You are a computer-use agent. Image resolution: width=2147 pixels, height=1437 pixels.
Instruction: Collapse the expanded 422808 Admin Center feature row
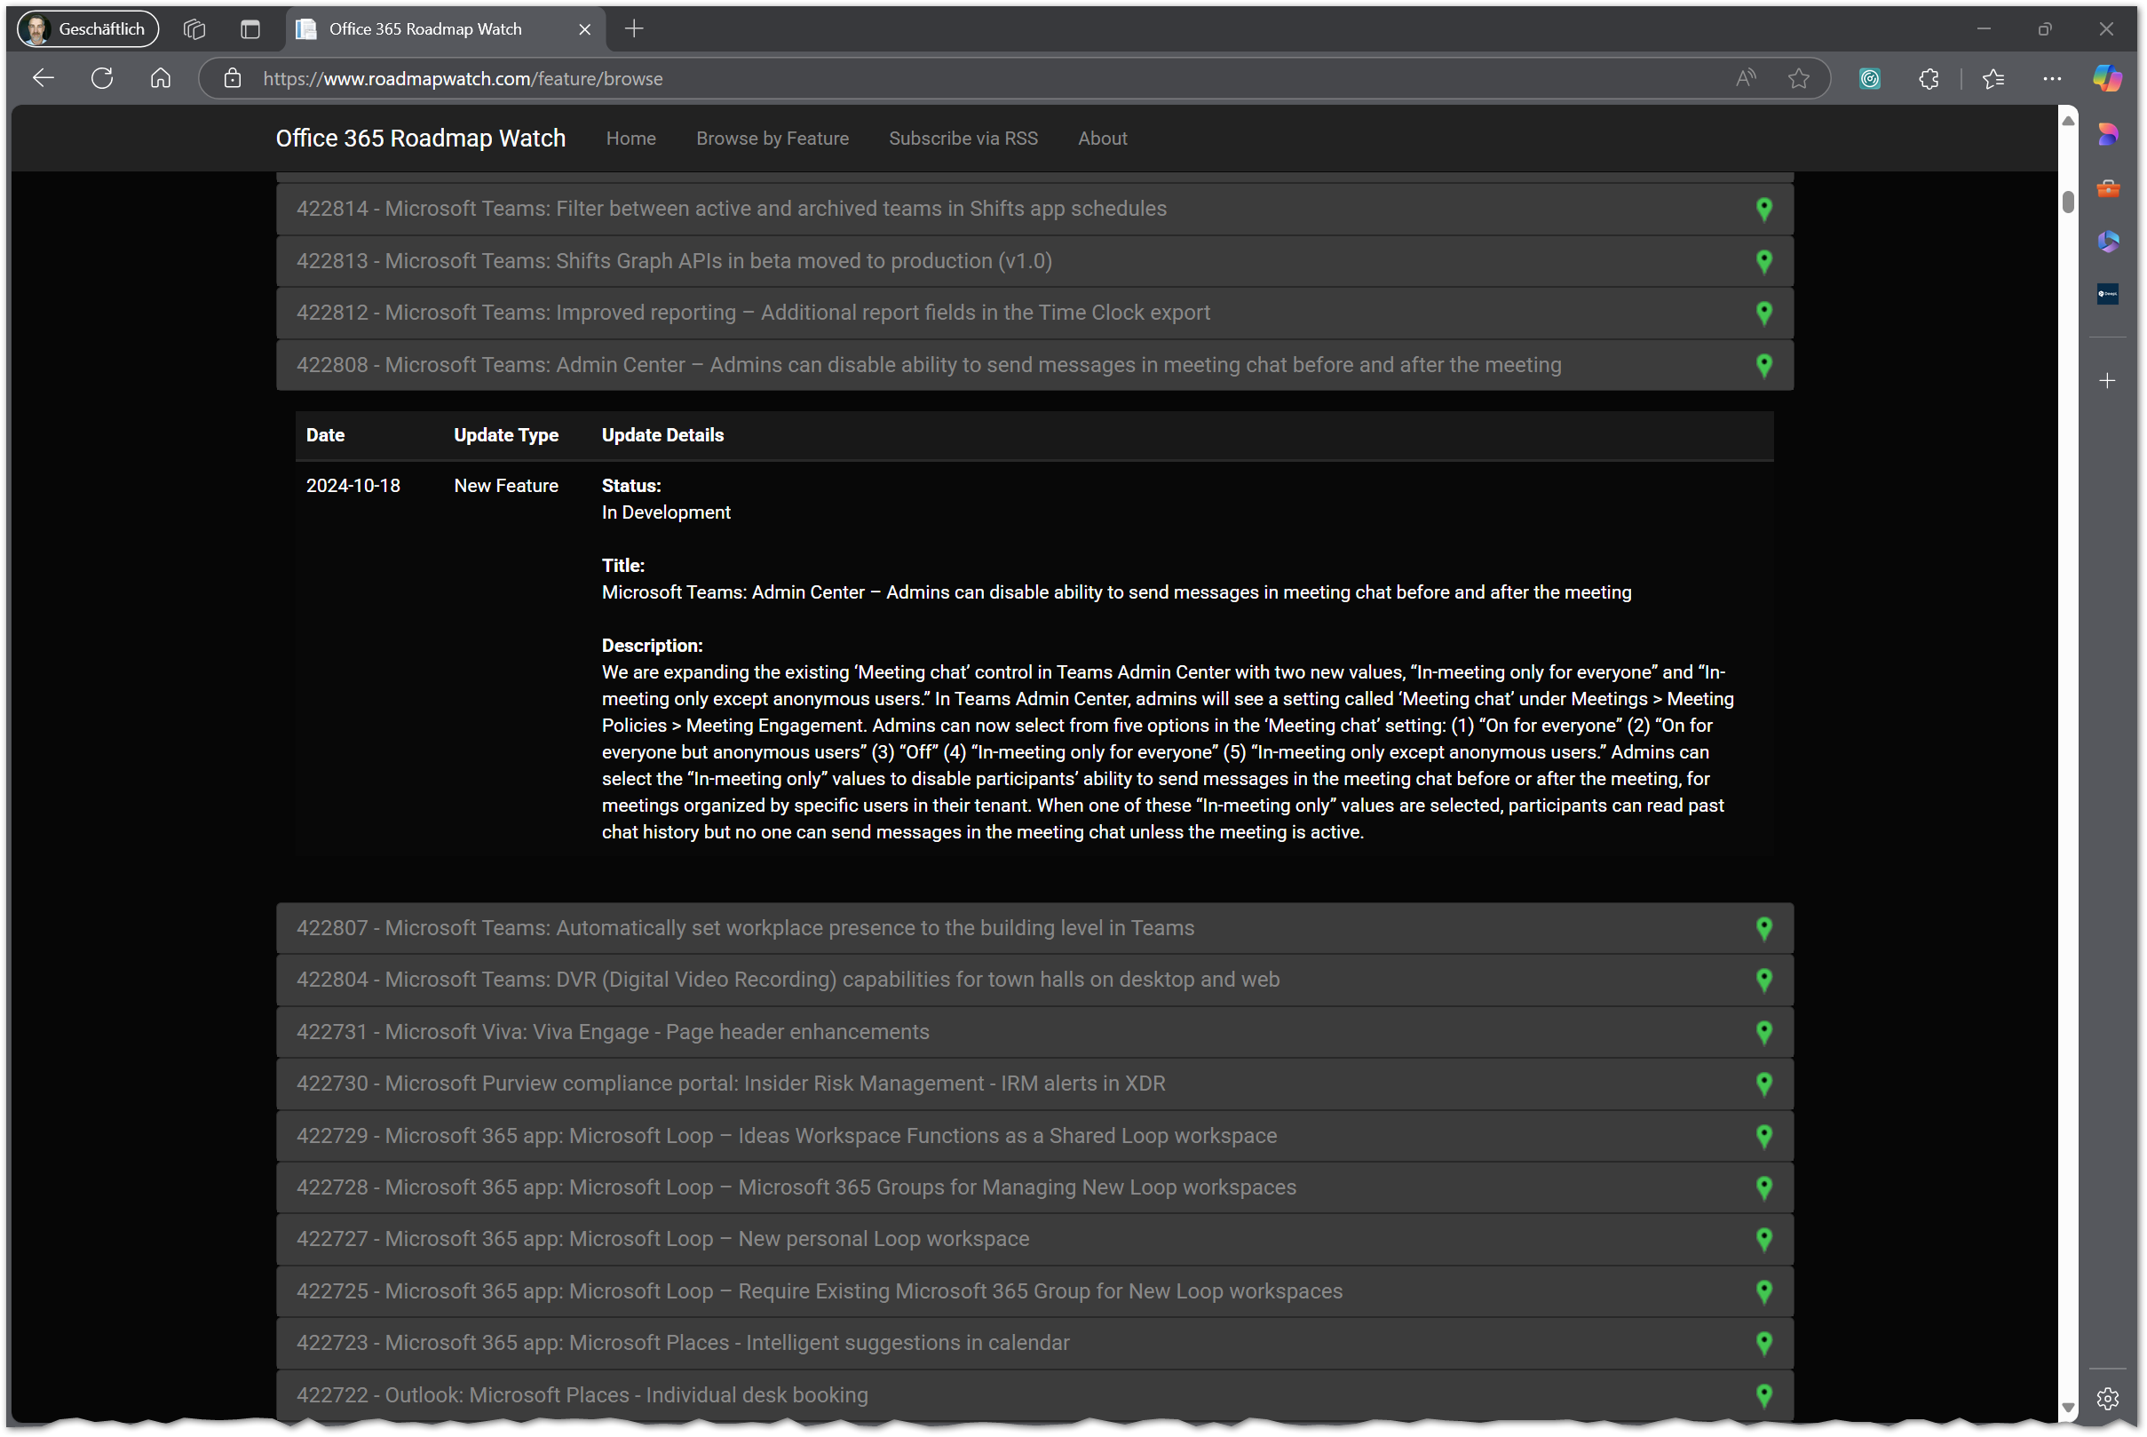coord(928,365)
